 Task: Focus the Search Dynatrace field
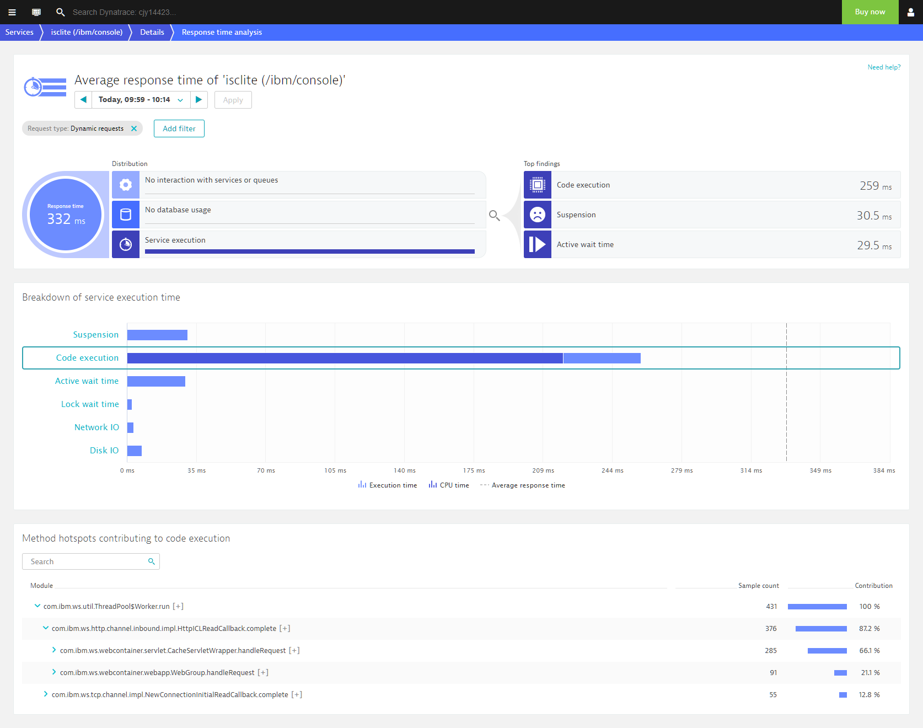(125, 12)
